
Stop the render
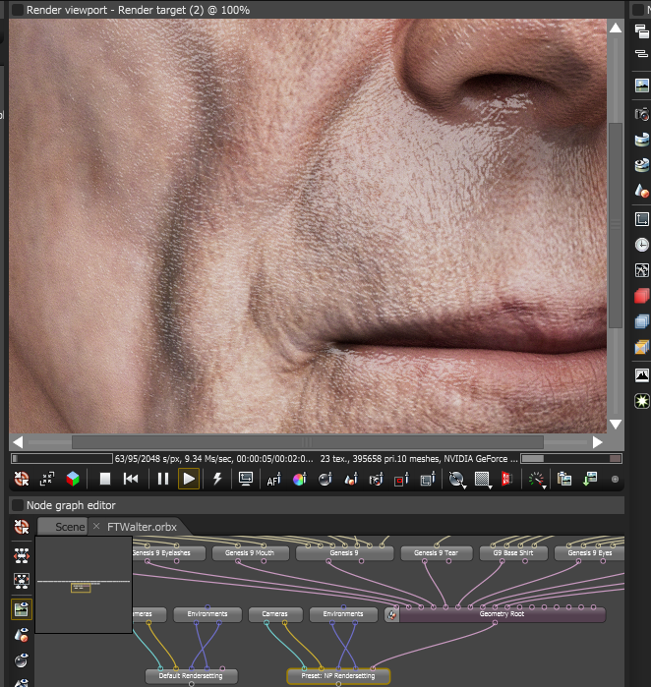click(x=105, y=479)
